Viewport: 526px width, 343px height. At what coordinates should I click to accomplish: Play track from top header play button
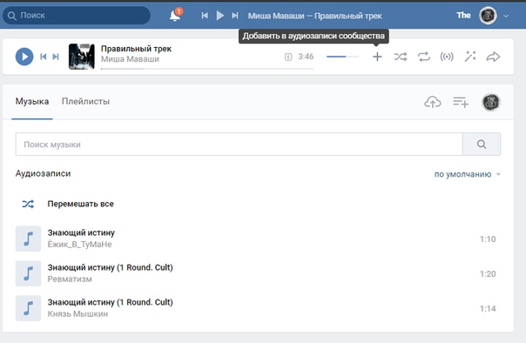[x=220, y=16]
